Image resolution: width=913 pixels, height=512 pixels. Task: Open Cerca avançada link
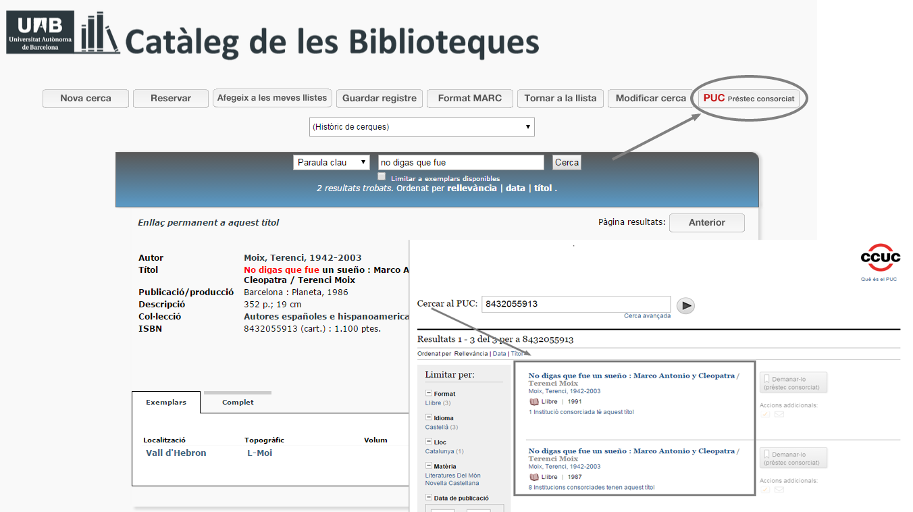(x=647, y=315)
